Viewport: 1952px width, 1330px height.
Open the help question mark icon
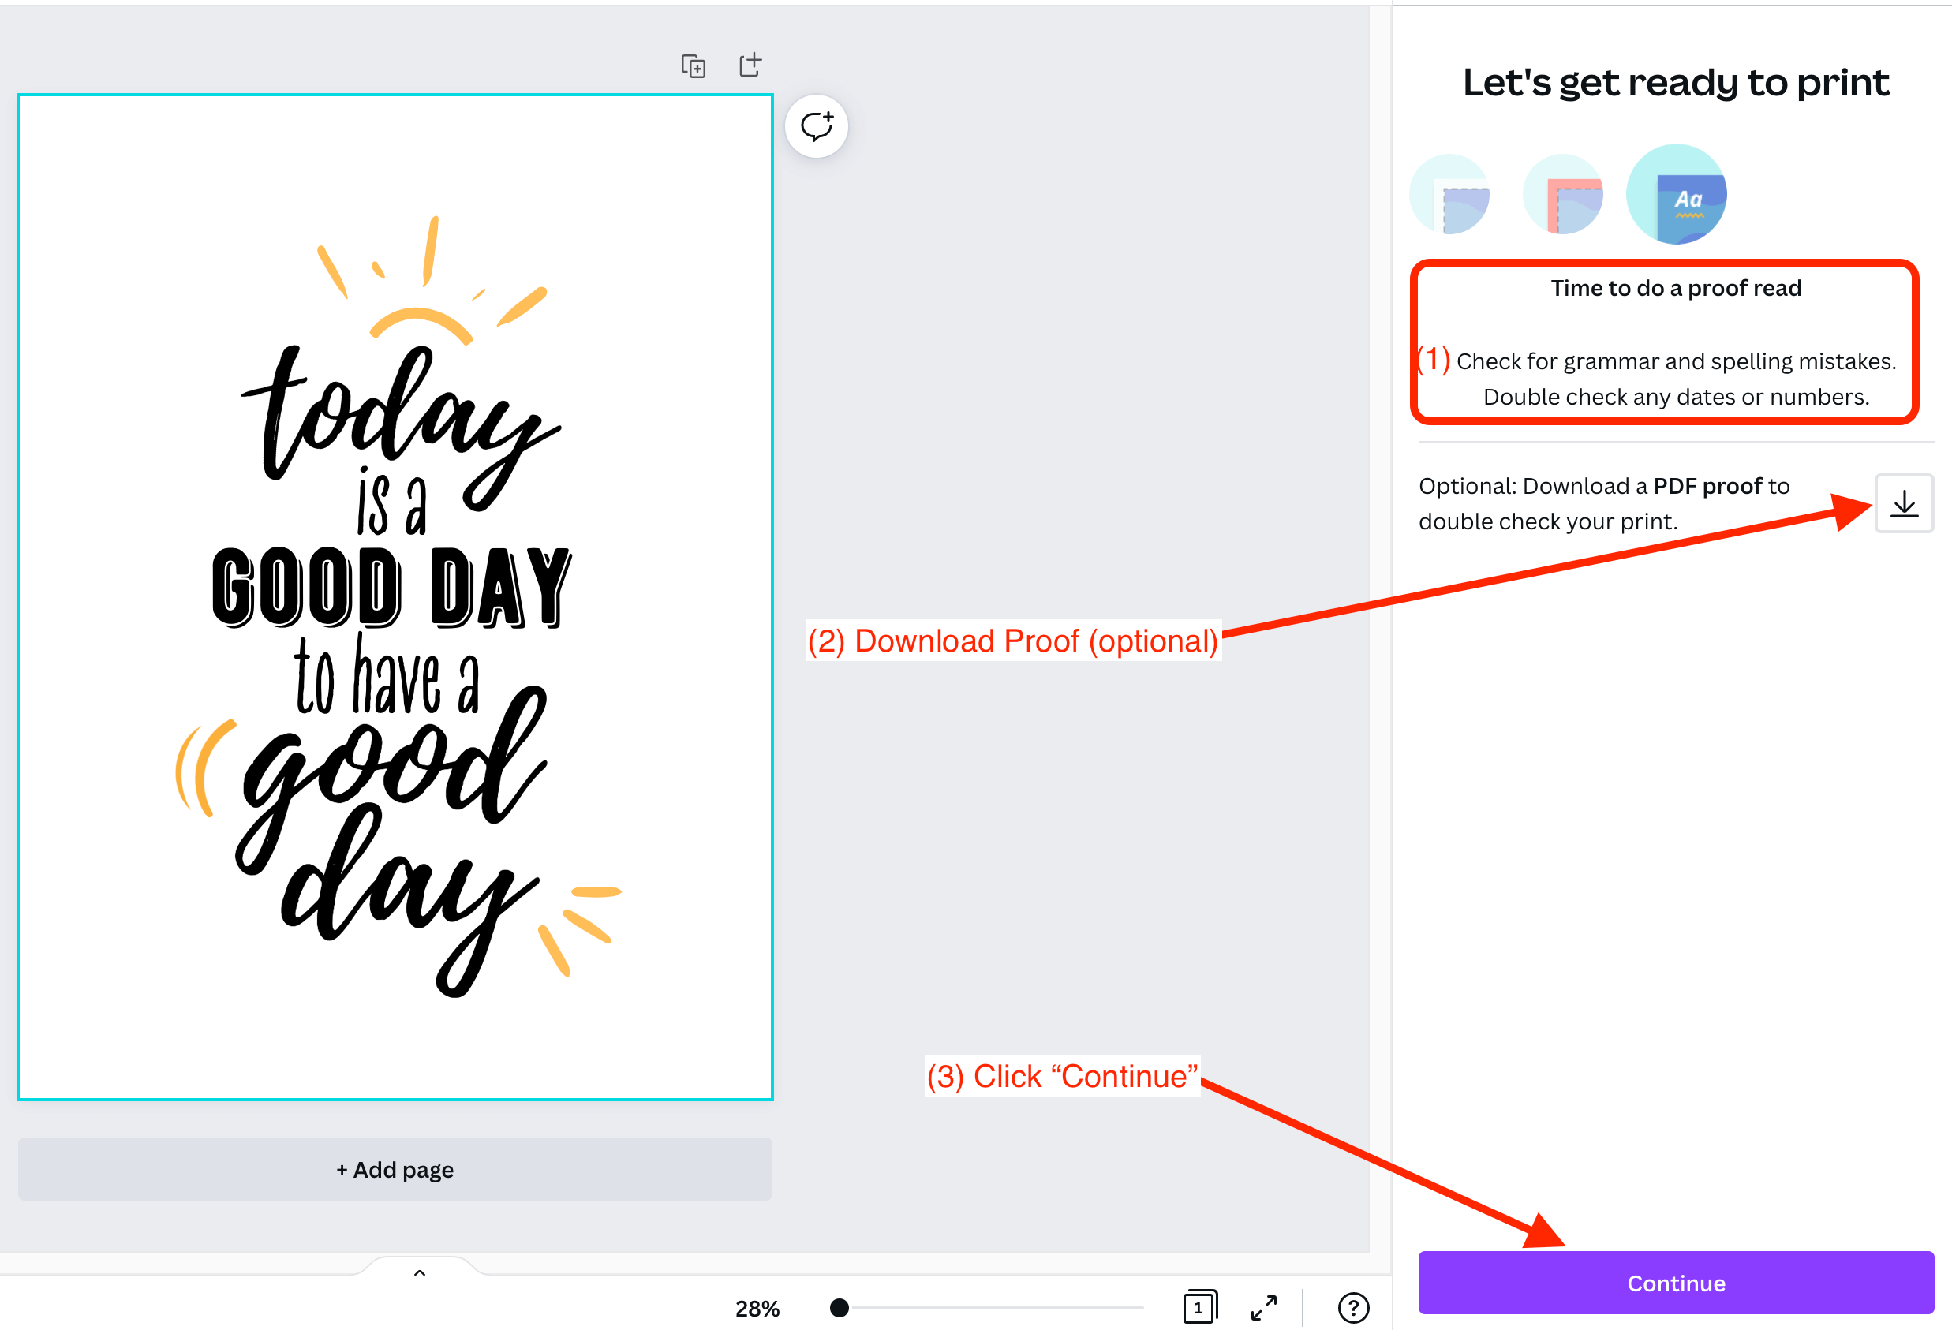(x=1352, y=1307)
